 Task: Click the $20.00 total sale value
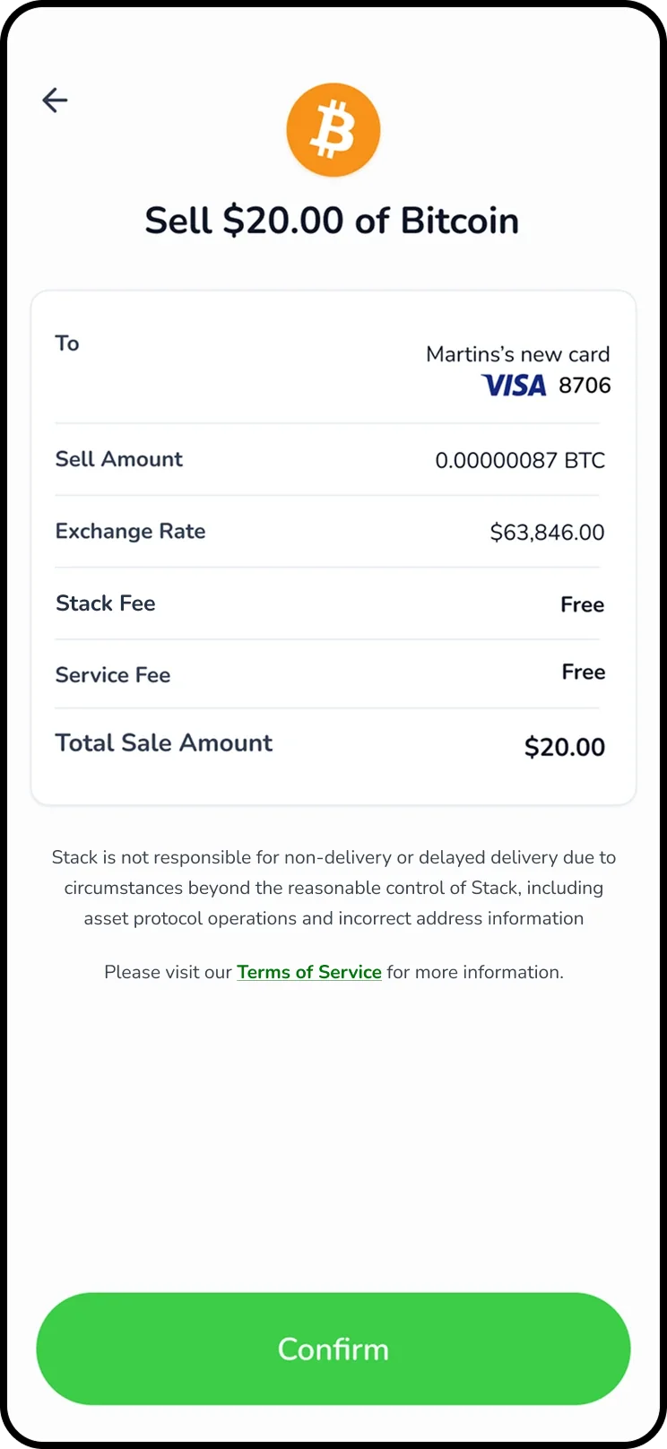click(565, 747)
